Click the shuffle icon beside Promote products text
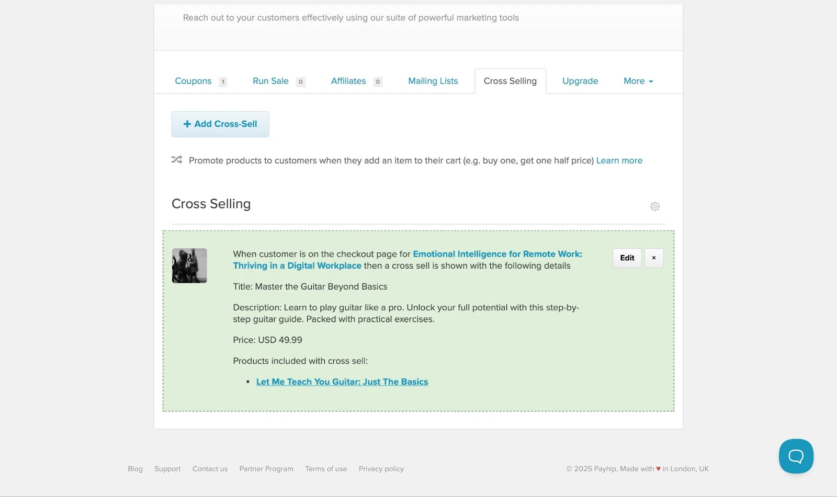837x497 pixels. point(177,159)
